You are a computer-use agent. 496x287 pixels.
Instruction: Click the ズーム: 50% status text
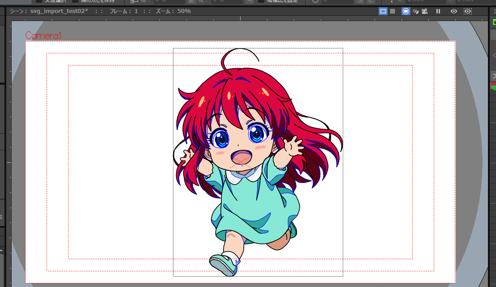tap(173, 11)
